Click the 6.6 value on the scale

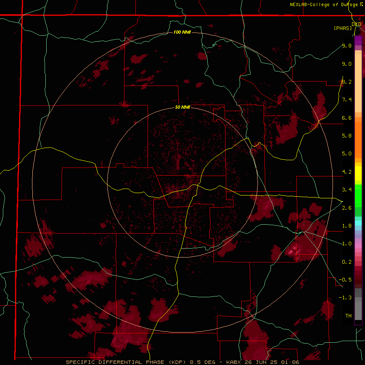(347, 118)
